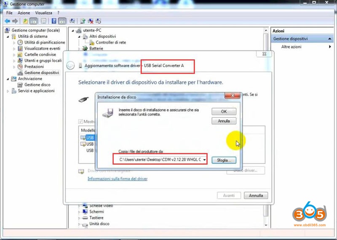Collapse the Archiviazione node
The width and height of the screenshot is (337, 240).
pos(8,79)
